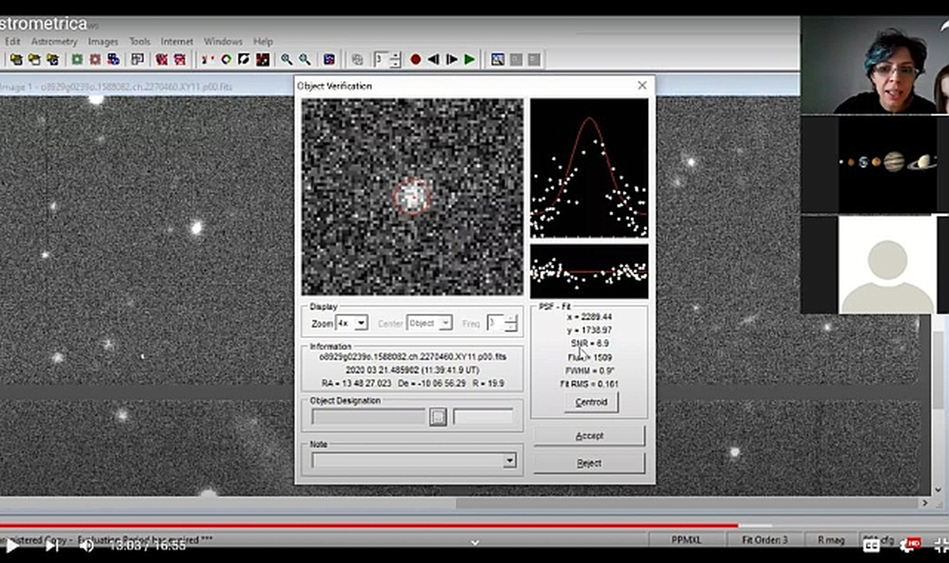The image size is (949, 563).
Task: Open the Help menu
Action: (263, 42)
